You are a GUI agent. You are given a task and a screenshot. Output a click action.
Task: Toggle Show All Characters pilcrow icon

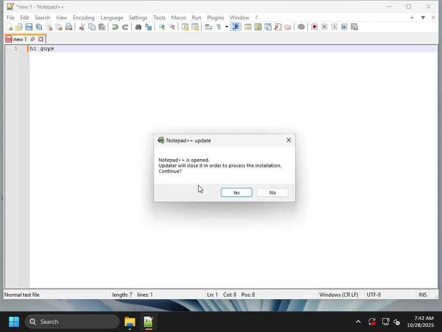pyautogui.click(x=218, y=27)
